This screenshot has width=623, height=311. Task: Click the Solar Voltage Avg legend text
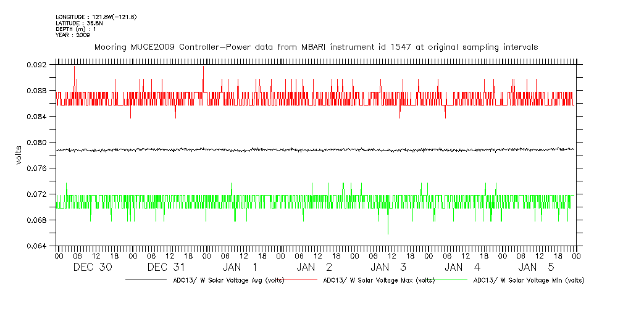[228, 280]
